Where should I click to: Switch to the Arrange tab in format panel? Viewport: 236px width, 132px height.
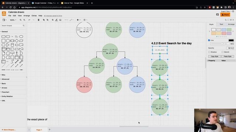[231, 24]
